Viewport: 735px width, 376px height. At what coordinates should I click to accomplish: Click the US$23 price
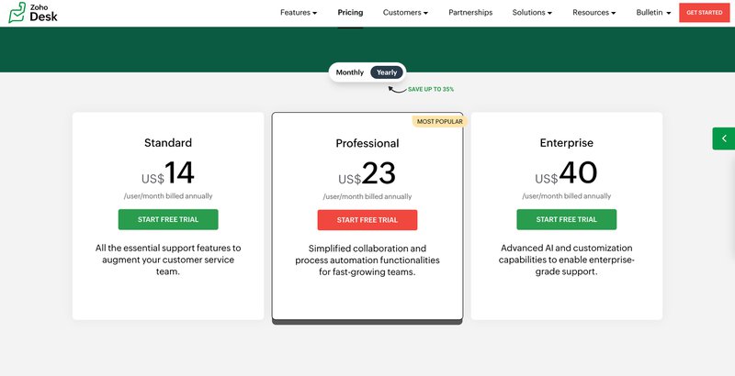(x=367, y=174)
